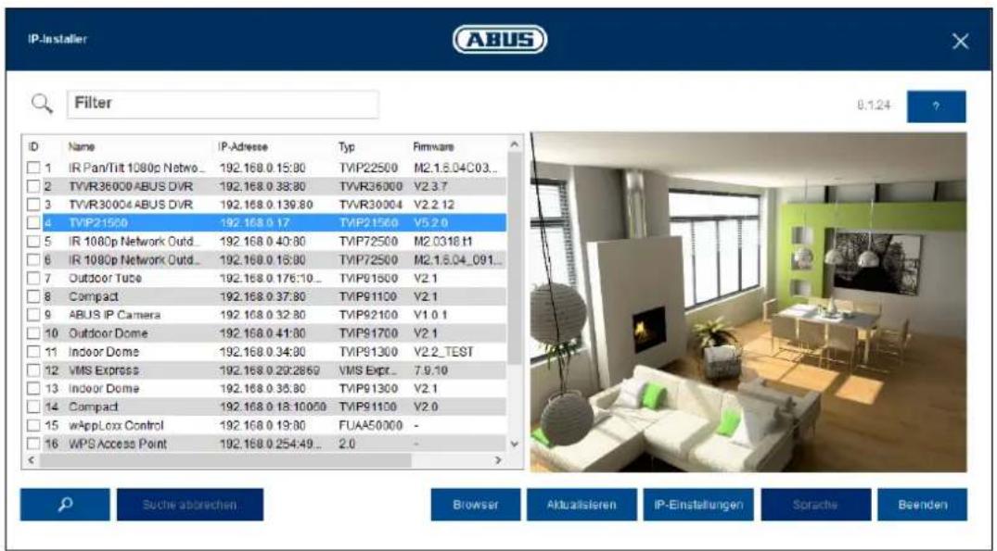Select the ABUS IP Camera entry
The image size is (997, 551).
[267, 315]
